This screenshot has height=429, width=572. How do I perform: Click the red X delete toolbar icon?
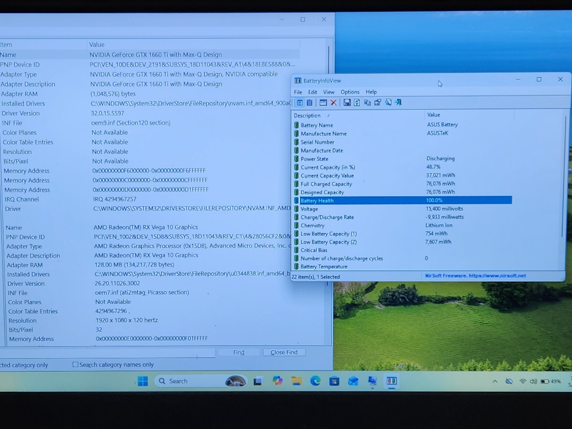(334, 103)
